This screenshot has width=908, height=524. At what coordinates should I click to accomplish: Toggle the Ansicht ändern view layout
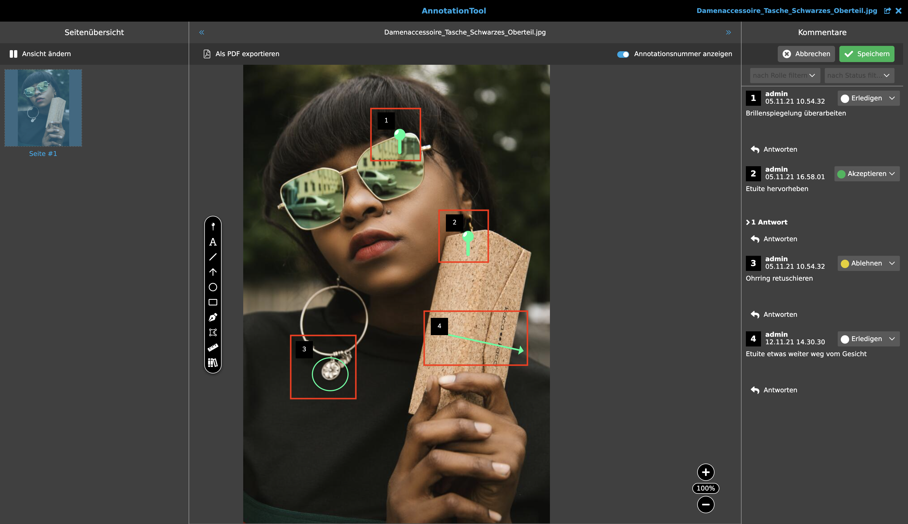click(40, 54)
